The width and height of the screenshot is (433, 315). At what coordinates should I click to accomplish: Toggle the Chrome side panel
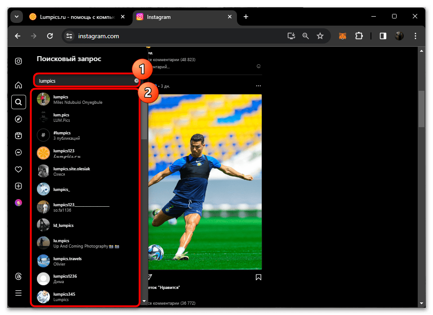383,36
